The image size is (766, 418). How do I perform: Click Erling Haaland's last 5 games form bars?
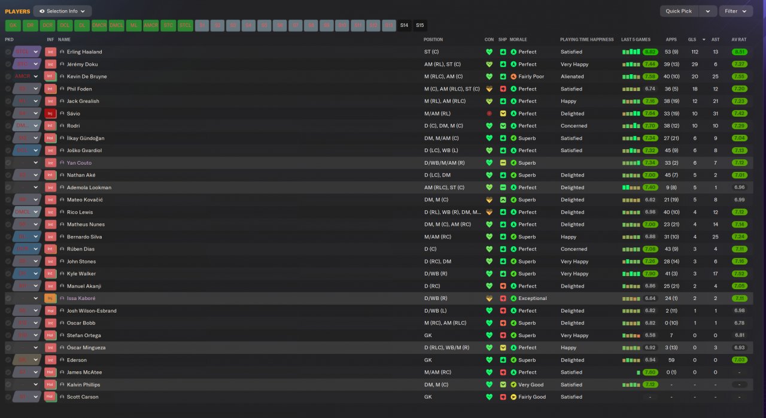click(631, 52)
